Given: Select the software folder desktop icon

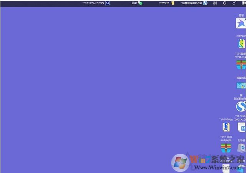Looking at the screenshot, I should 241,43.
